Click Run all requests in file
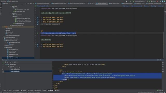 [42, 6]
